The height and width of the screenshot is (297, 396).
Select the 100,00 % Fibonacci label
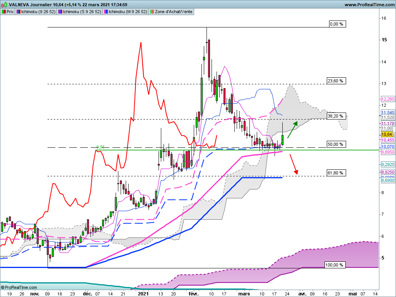pos(335,265)
